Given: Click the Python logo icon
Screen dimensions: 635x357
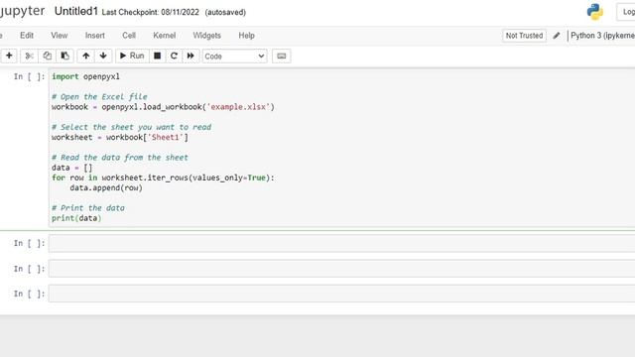Looking at the screenshot, I should (595, 12).
